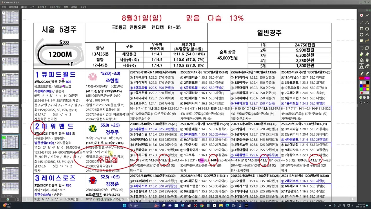The width and height of the screenshot is (371, 209).
Task: Add new page with green plus button
Action: 8,199
